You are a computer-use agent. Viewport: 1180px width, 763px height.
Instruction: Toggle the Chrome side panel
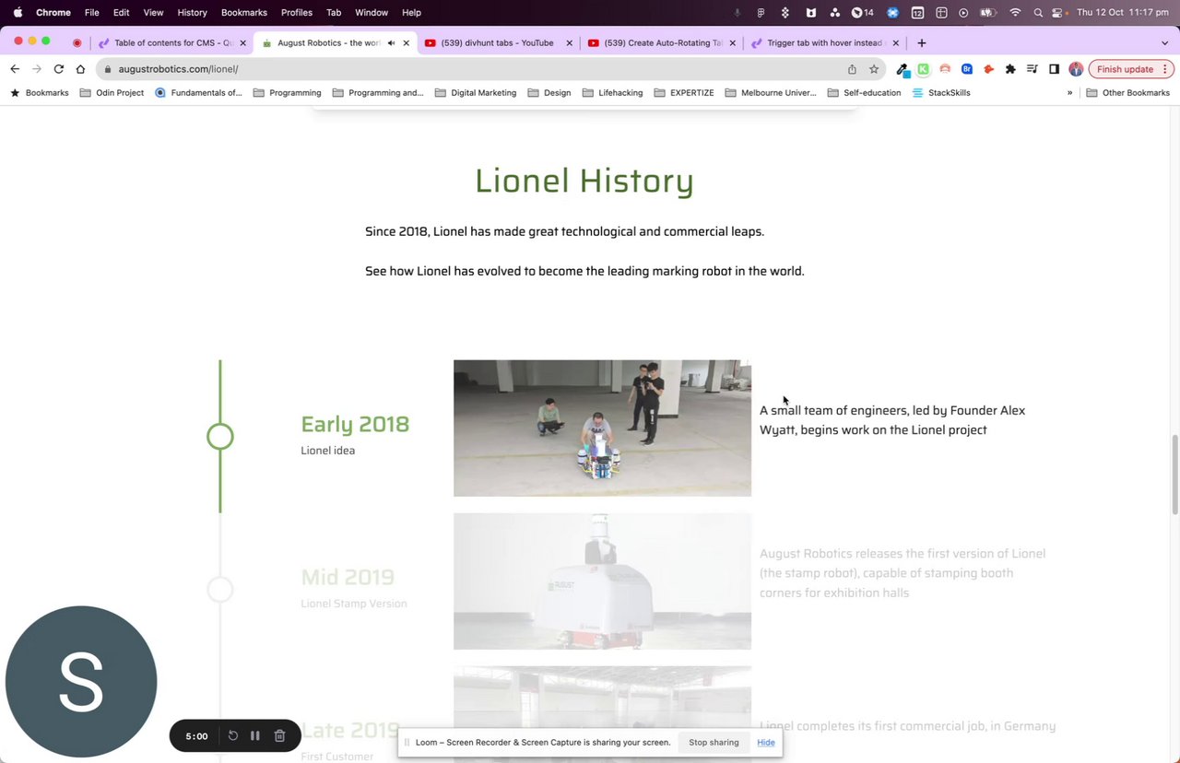[1055, 69]
